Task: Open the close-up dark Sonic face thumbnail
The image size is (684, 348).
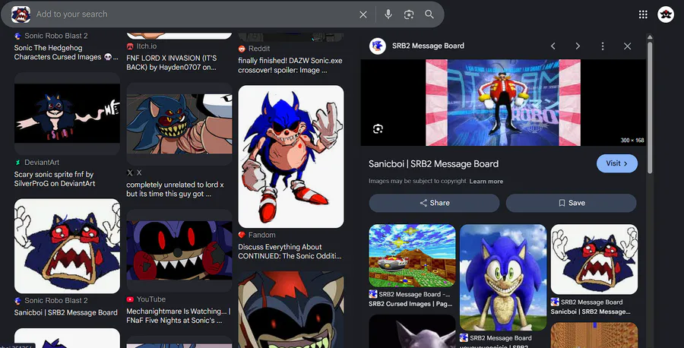Action: coord(291,309)
